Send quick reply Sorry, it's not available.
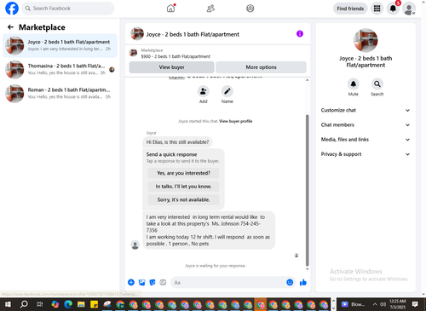 (183, 199)
